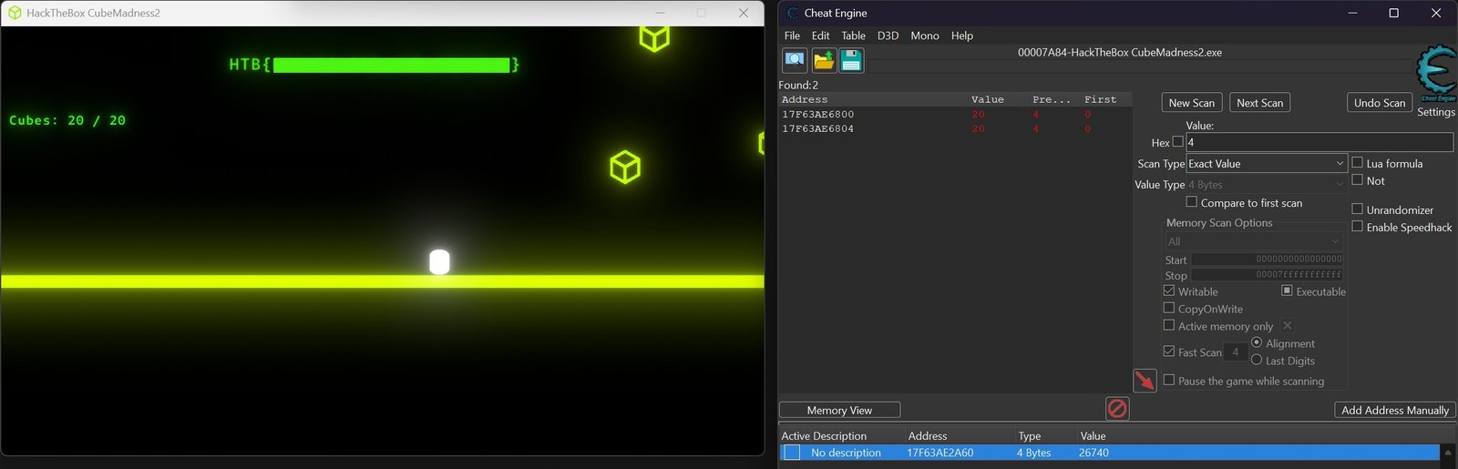Toggle the Enable Speedhack checkbox
Screen dimensions: 1458x469
point(1357,227)
